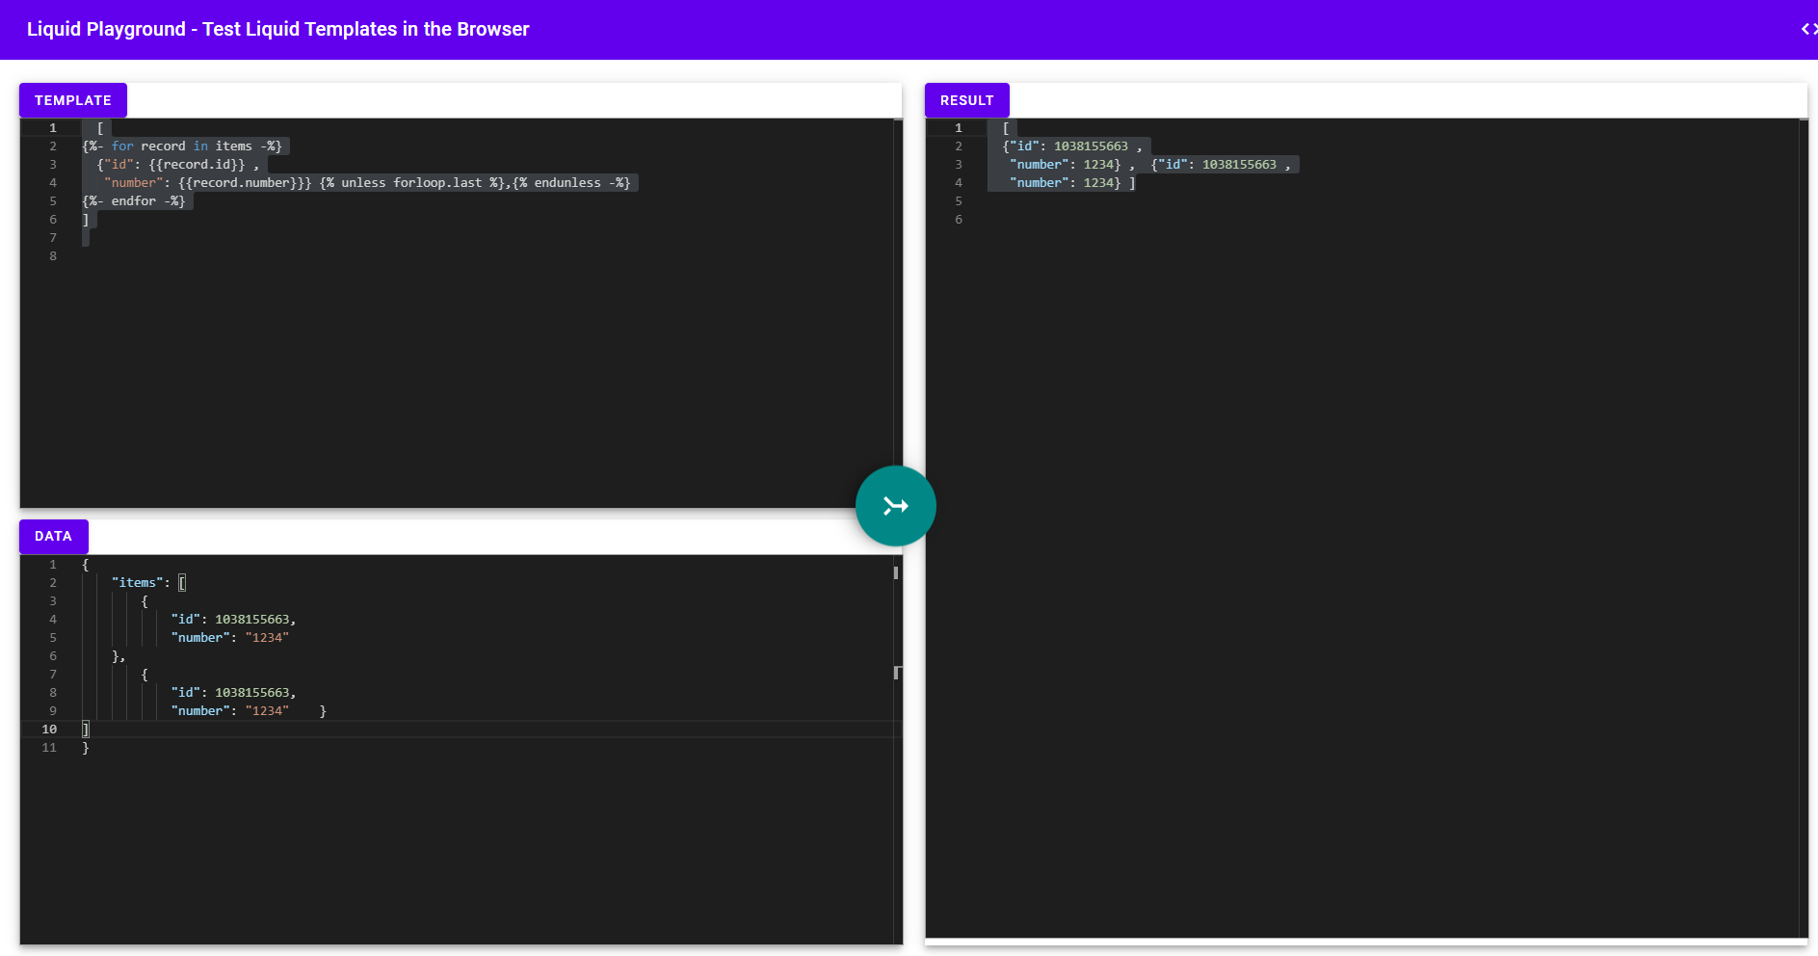This screenshot has width=1818, height=956.
Task: Open the code icon in the header
Action: pos(1808,29)
